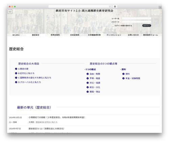Click checkmark icon beside 対立・協調
This screenshot has height=143, width=169.
[x=88, y=83]
